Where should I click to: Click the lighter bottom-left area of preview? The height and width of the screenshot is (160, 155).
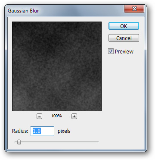[22, 99]
